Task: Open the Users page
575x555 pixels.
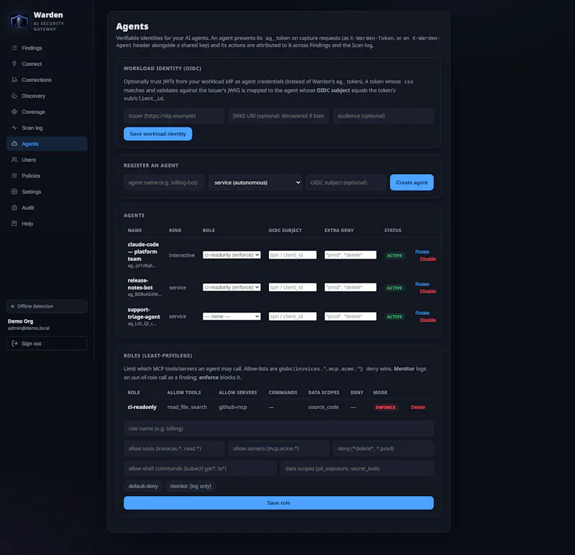Action: click(47, 160)
